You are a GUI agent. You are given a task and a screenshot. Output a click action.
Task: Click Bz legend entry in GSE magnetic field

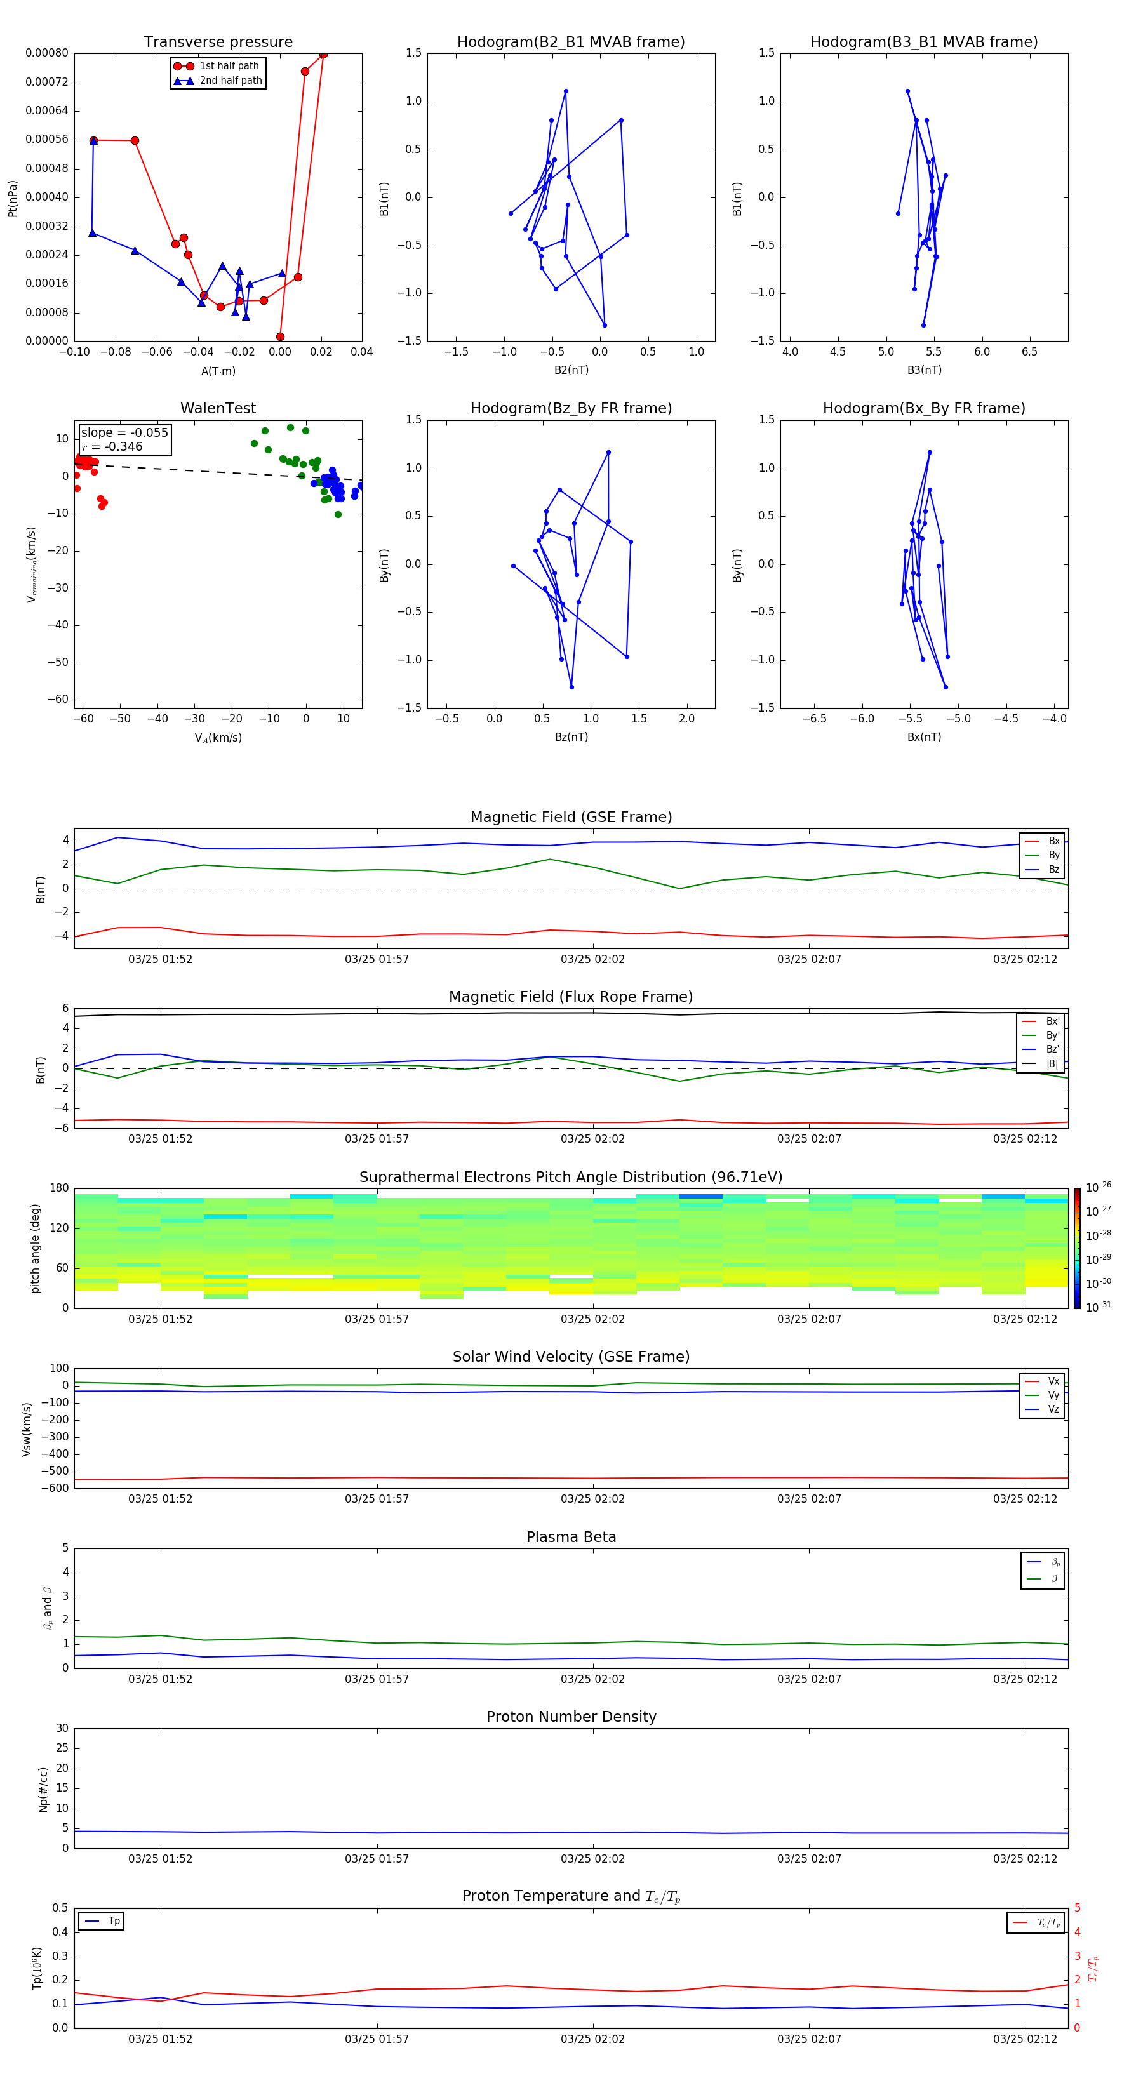point(1043,869)
